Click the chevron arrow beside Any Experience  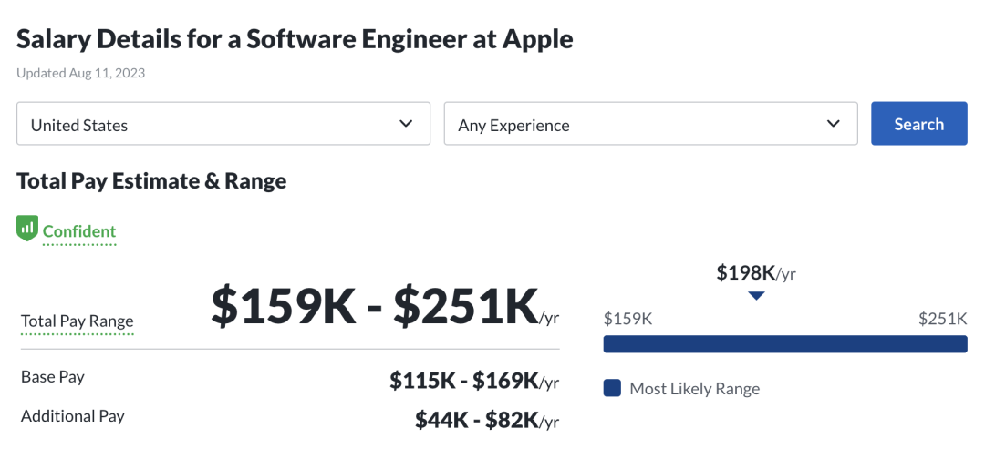[833, 124]
